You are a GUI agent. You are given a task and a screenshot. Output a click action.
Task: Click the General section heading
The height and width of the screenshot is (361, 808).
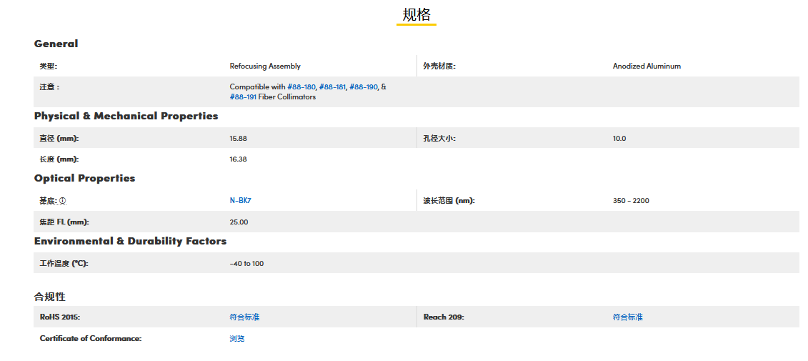point(56,44)
